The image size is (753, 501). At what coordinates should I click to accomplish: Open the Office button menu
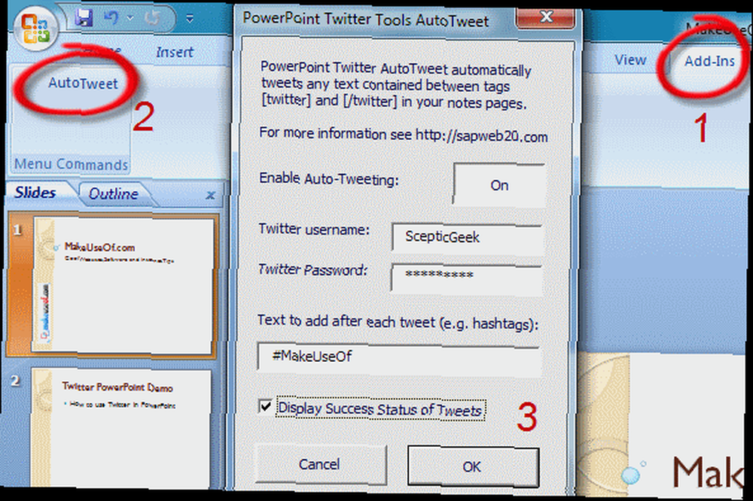click(x=36, y=28)
